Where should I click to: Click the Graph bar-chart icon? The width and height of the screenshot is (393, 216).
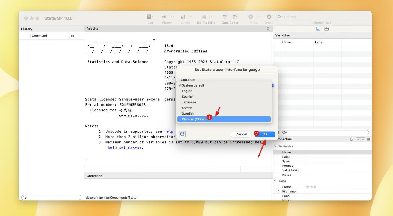pos(183,17)
